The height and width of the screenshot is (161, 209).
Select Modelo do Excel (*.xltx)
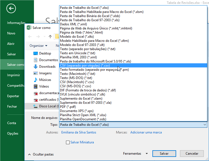tap(133, 37)
